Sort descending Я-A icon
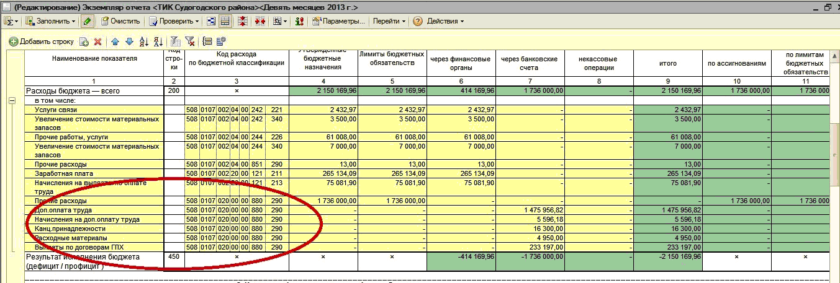 pyautogui.click(x=158, y=41)
